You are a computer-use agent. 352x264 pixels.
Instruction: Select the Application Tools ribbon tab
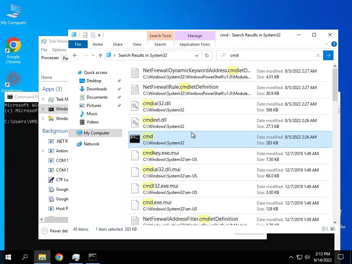coord(195,44)
